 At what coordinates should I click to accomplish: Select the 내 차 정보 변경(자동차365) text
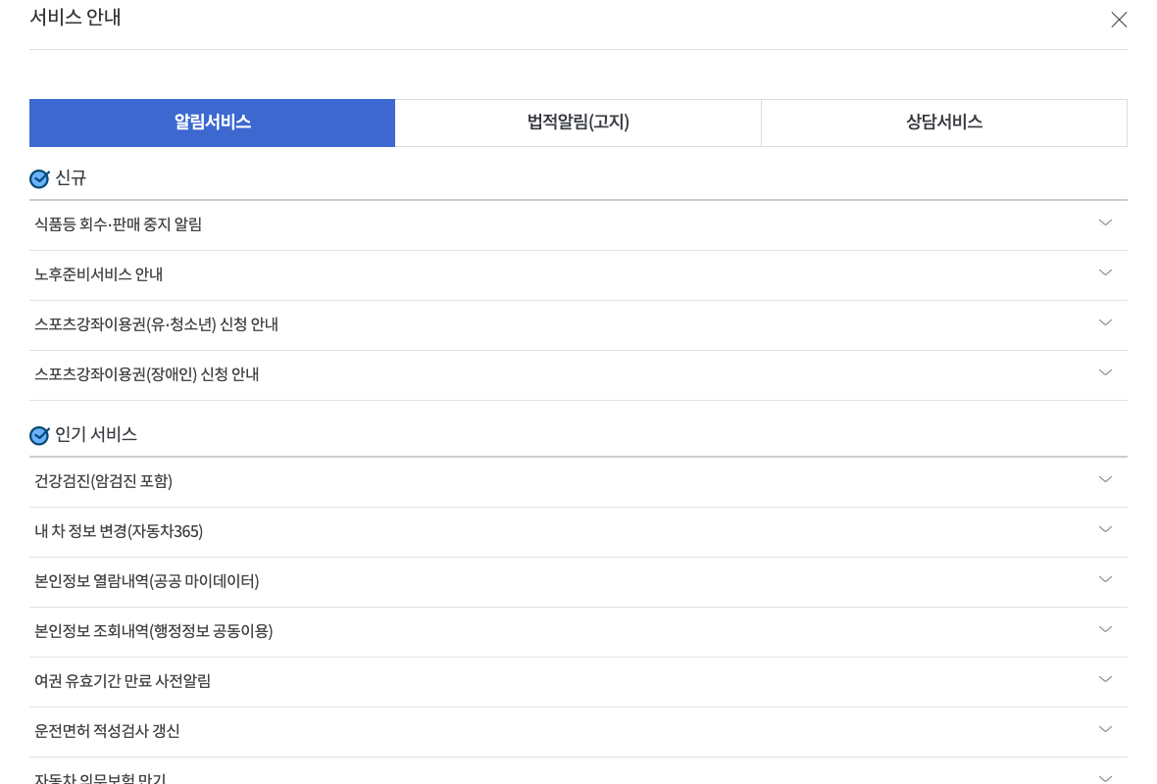point(119,531)
